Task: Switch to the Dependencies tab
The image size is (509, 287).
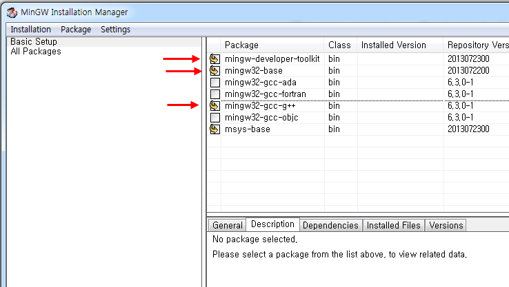Action: click(x=330, y=225)
